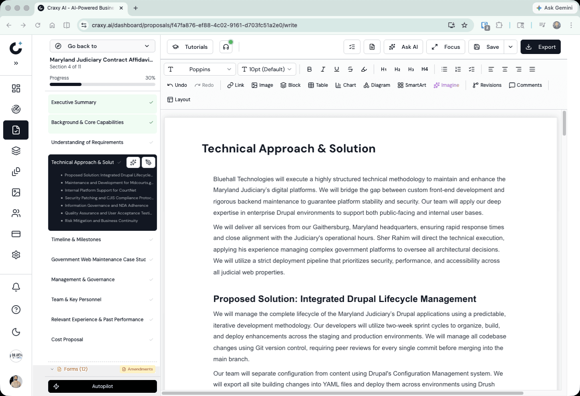
Task: Apply H4 heading style
Action: click(x=425, y=69)
